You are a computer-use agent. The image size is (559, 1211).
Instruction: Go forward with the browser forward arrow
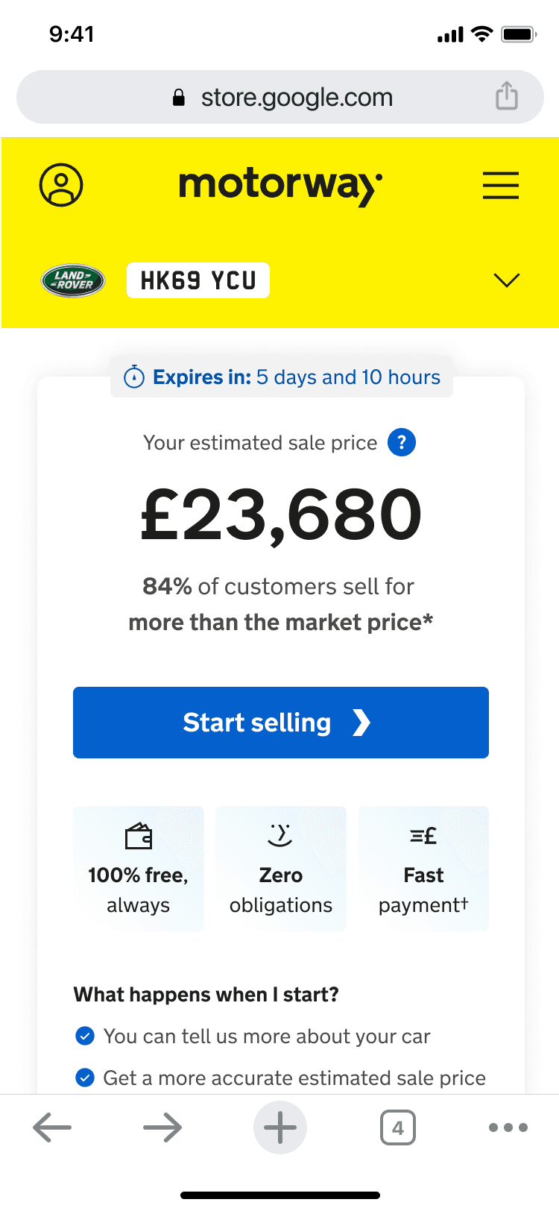click(x=162, y=1128)
